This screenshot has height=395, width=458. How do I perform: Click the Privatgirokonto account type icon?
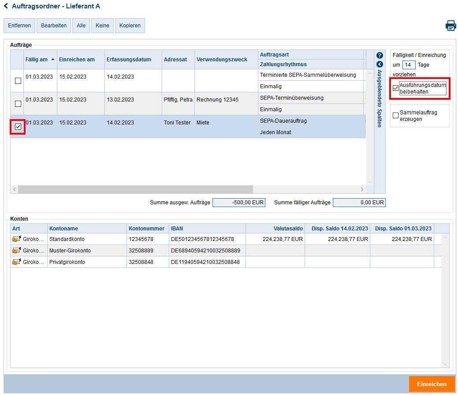[x=16, y=262]
